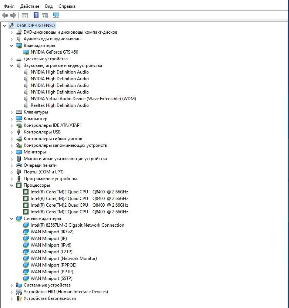Select WAN Miniport (PPPOE)
This screenshot has width=289, height=308.
click(x=54, y=265)
